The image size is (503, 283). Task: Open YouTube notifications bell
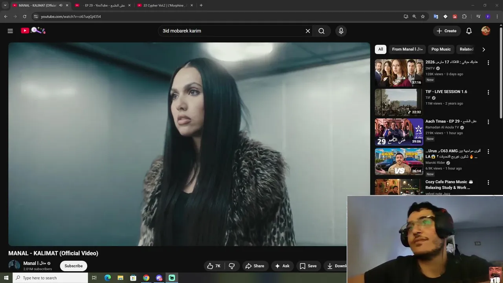tap(469, 31)
